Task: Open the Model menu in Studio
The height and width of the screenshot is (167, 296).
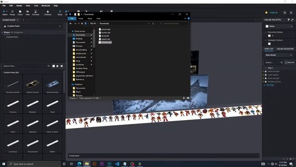Action: click(x=19, y=6)
